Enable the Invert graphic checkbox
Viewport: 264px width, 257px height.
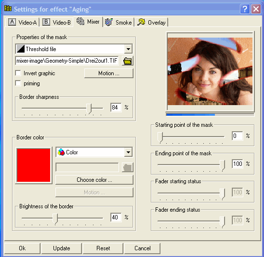pyautogui.click(x=18, y=73)
